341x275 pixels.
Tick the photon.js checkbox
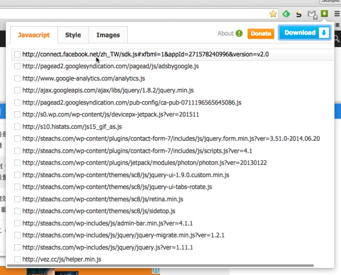pos(17,163)
